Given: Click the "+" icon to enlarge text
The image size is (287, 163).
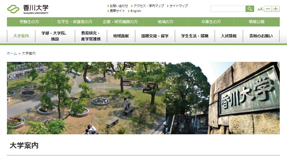Looking at the screenshot, I should pyautogui.click(x=275, y=9).
